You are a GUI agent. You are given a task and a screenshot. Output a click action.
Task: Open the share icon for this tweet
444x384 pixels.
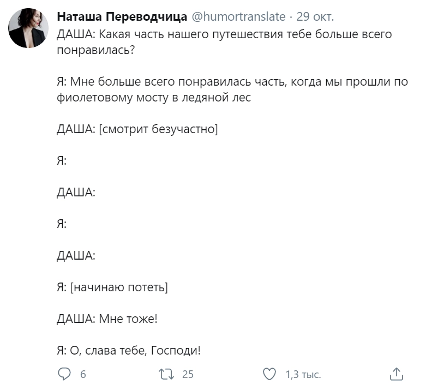(397, 374)
